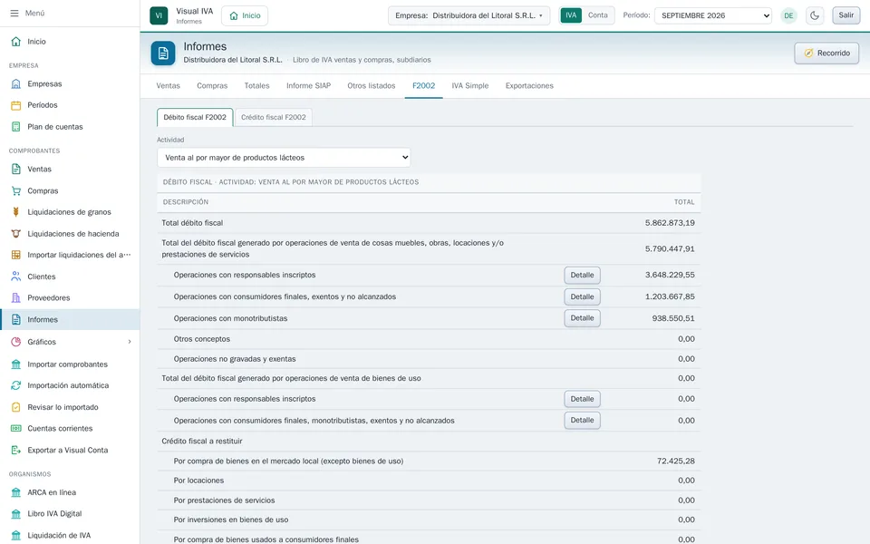
Task: Click the Importar comprobantes bank icon
Action: pos(16,364)
